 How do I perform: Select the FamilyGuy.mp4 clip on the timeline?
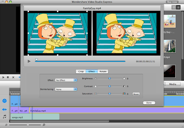click(x=106, y=110)
